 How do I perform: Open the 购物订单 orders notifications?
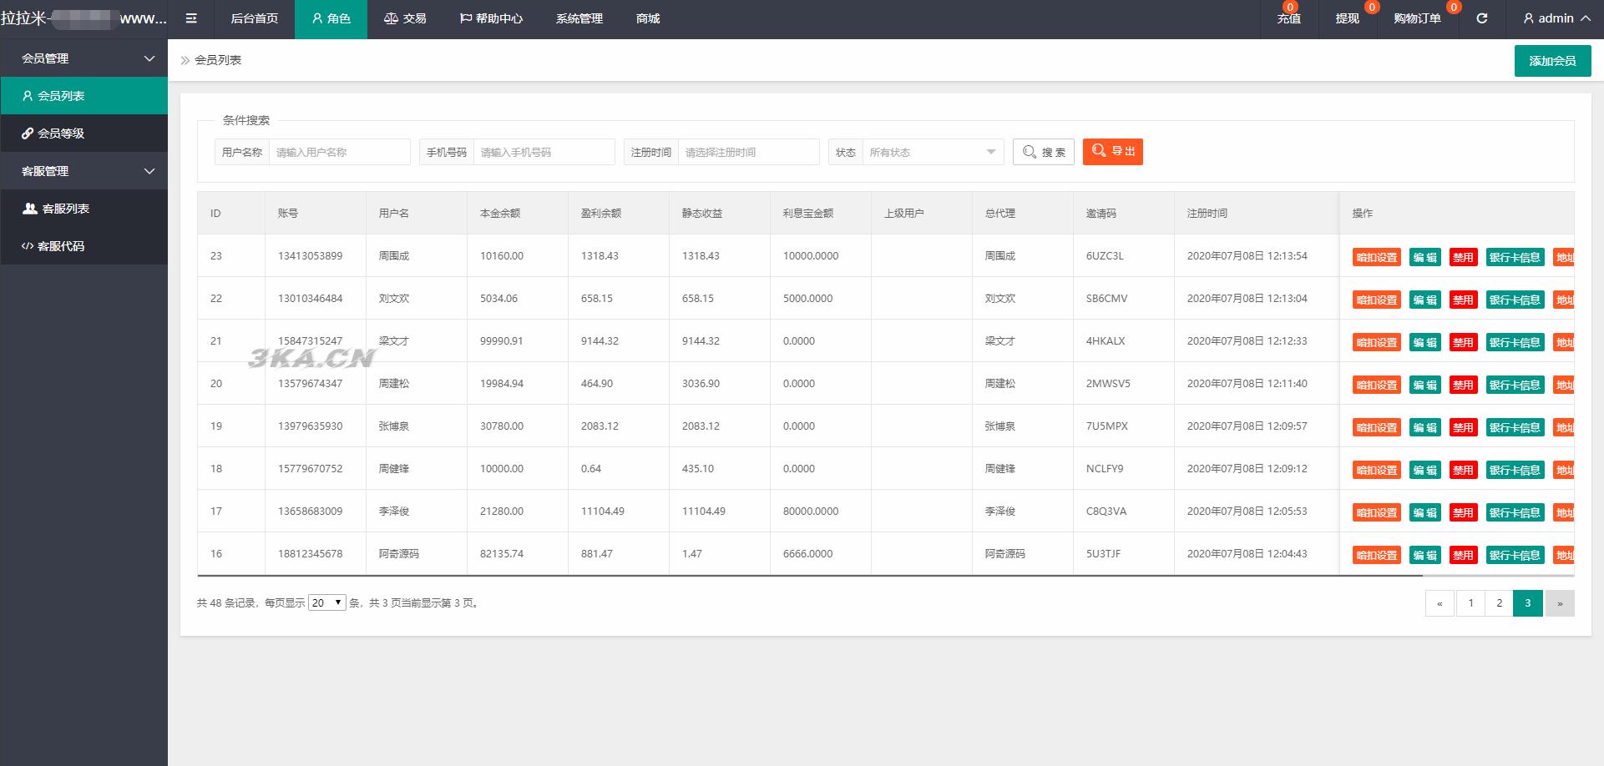pyautogui.click(x=1417, y=18)
